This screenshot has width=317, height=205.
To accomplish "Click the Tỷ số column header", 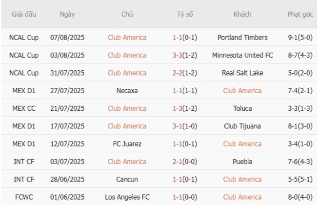I will click(185, 14).
